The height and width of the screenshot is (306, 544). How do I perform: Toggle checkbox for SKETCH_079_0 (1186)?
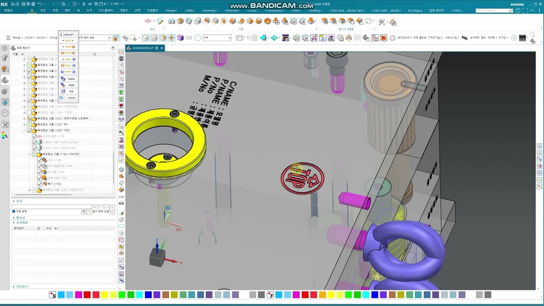[34, 142]
